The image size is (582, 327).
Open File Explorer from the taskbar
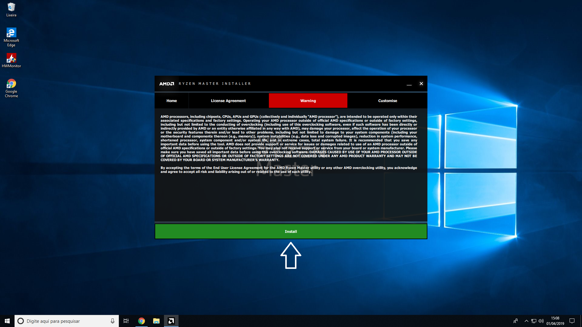click(156, 321)
